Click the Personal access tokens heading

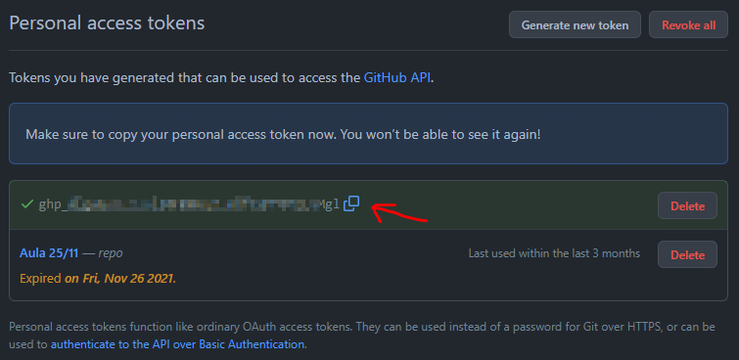tap(107, 23)
